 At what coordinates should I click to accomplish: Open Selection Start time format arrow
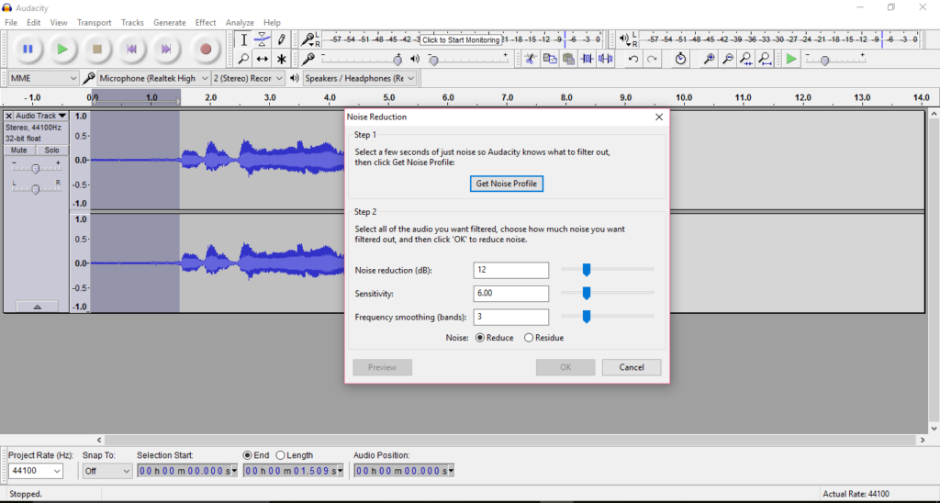coord(234,471)
